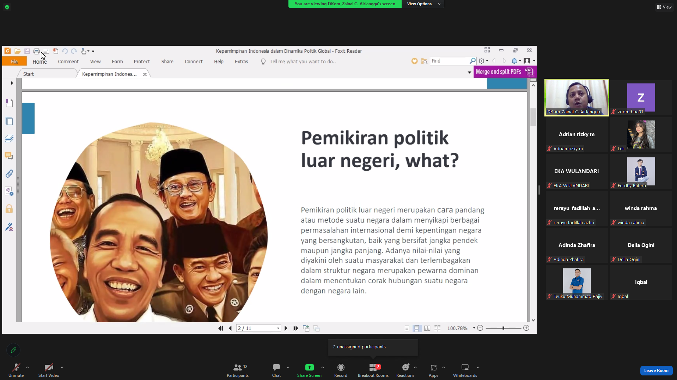Open the Comments panel in the sidebar
The height and width of the screenshot is (380, 677).
9,156
